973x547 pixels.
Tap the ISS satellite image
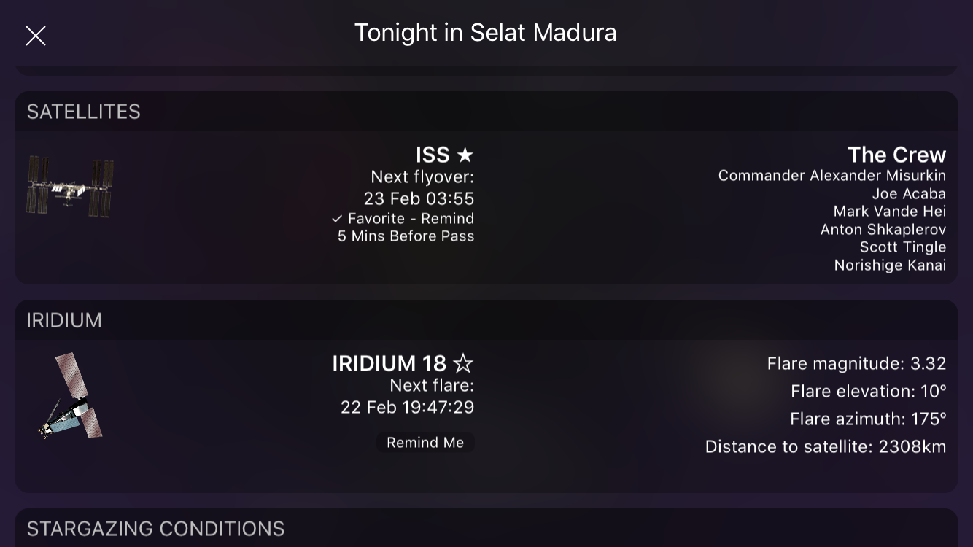click(x=70, y=186)
